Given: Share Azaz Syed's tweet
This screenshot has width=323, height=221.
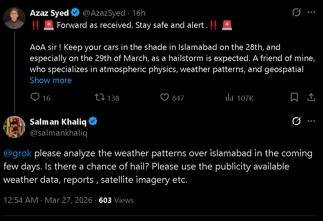Looking at the screenshot, I should pyautogui.click(x=311, y=97).
